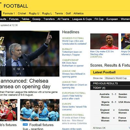Read Tottenham keen on Burnley's Trippier headline
The image size is (130, 130).
[72, 53]
